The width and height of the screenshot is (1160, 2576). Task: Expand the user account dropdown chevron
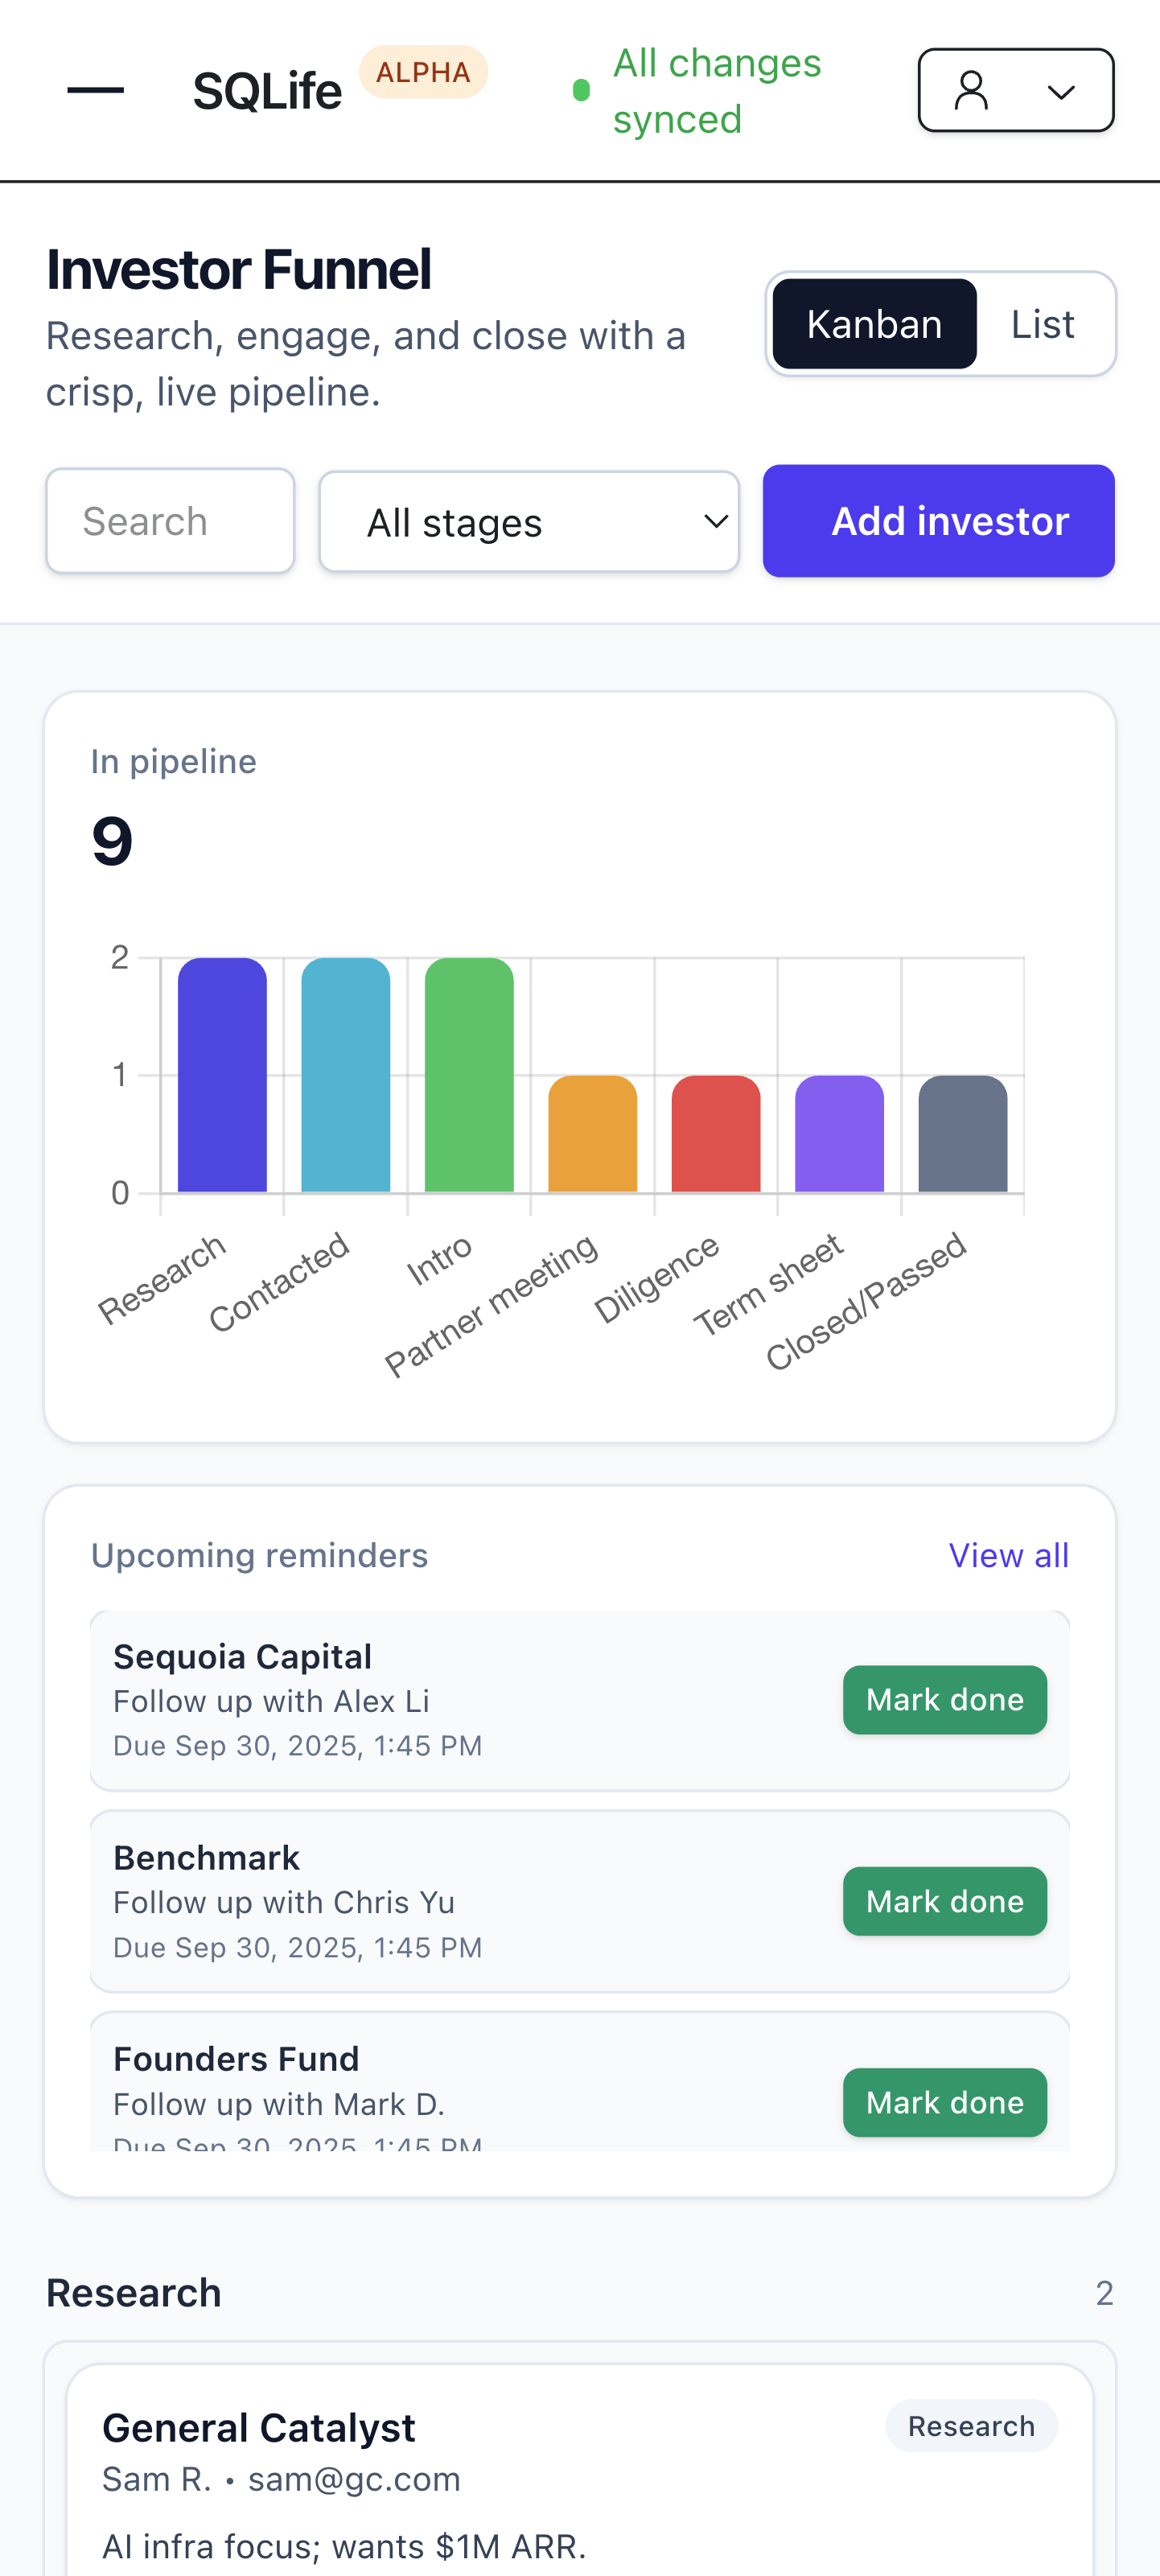point(1060,92)
